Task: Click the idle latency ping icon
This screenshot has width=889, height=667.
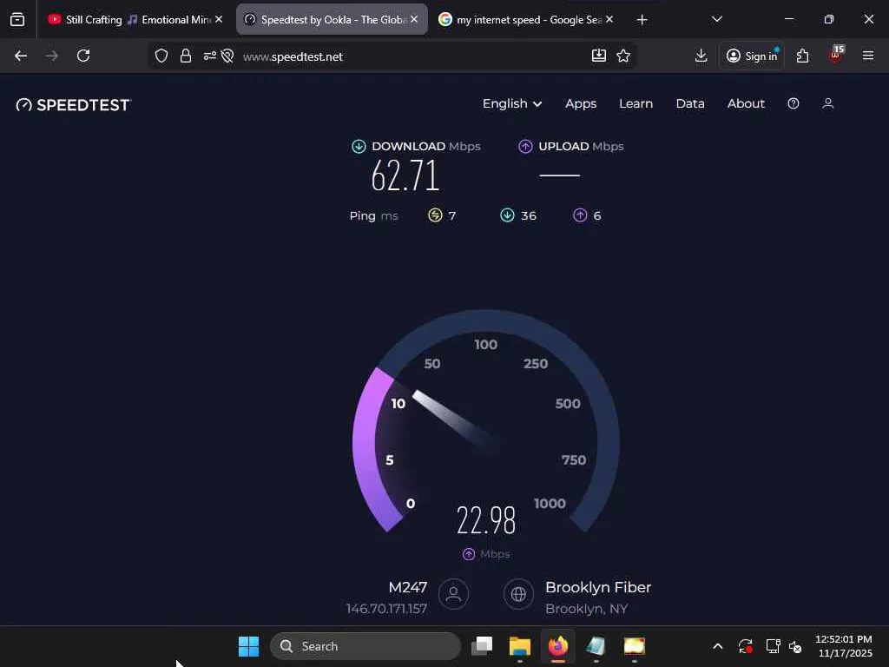Action: [x=435, y=215]
